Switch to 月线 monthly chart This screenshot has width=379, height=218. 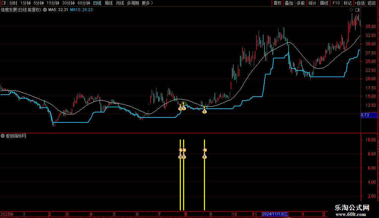(x=120, y=3)
